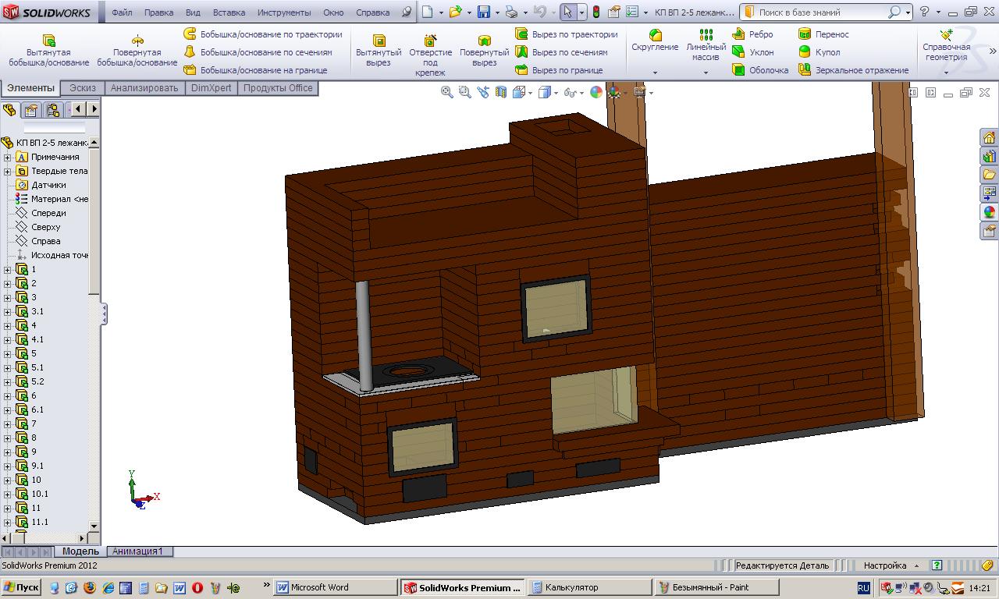The image size is (999, 599).
Task: Click the knowledge base search field
Action: click(x=819, y=12)
